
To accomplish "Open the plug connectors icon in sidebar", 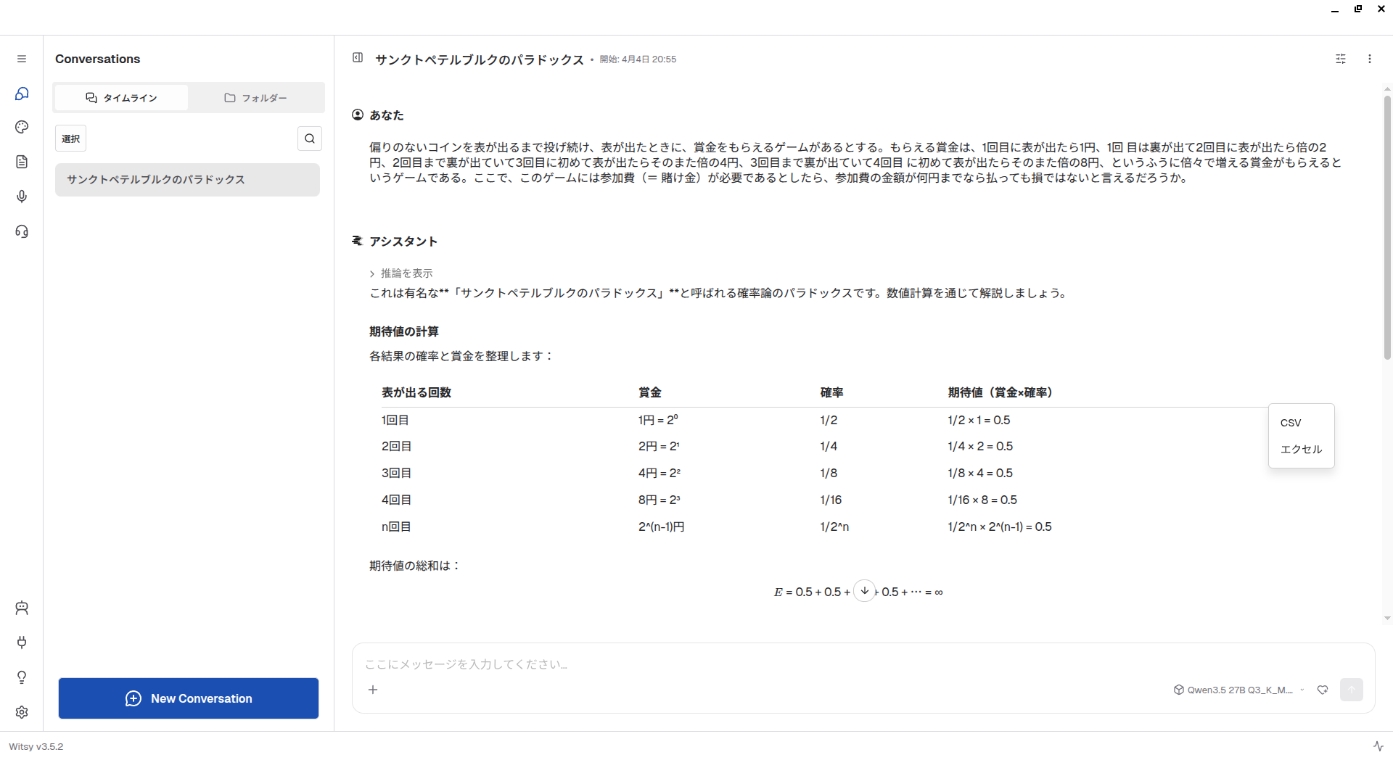I will (x=22, y=643).
